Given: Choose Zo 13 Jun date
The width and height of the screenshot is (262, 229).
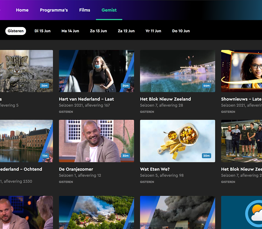Looking at the screenshot, I should (x=98, y=31).
